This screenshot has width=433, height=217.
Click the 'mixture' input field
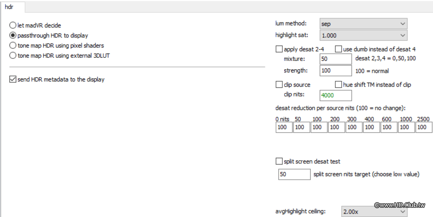(336, 59)
